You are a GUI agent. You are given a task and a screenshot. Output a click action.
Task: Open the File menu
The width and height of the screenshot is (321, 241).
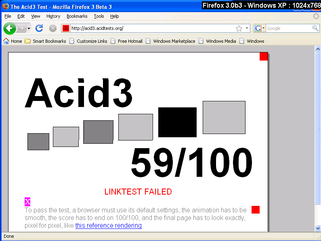pyautogui.click(x=8, y=16)
